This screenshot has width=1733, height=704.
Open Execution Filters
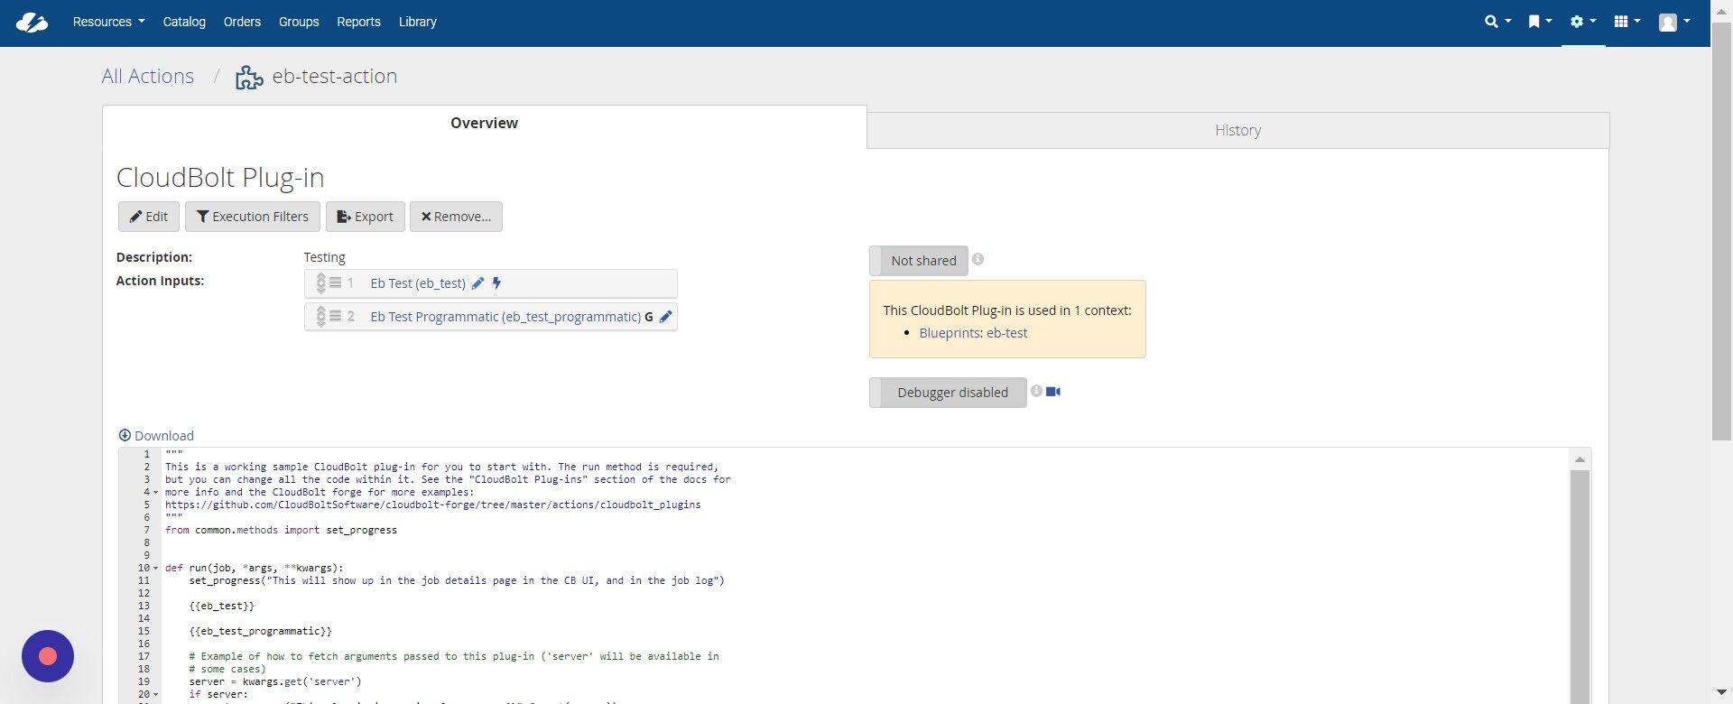[253, 217]
